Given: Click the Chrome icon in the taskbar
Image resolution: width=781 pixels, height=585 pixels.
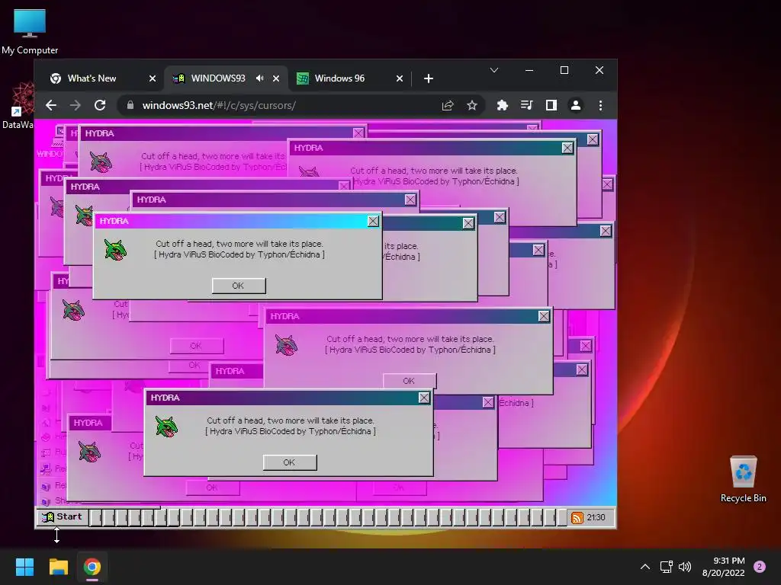Looking at the screenshot, I should pyautogui.click(x=92, y=567).
